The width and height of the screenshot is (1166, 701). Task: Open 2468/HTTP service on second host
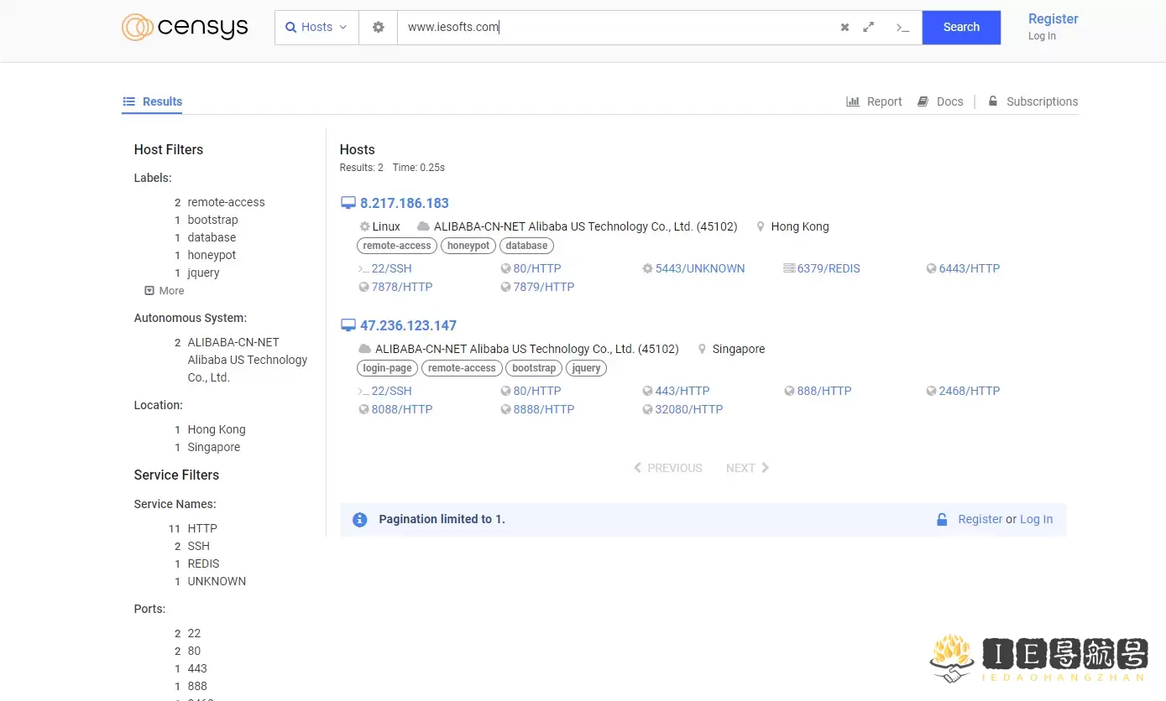point(964,391)
